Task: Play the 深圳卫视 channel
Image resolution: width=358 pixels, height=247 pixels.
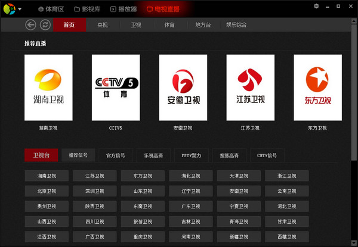Action: [95, 191]
